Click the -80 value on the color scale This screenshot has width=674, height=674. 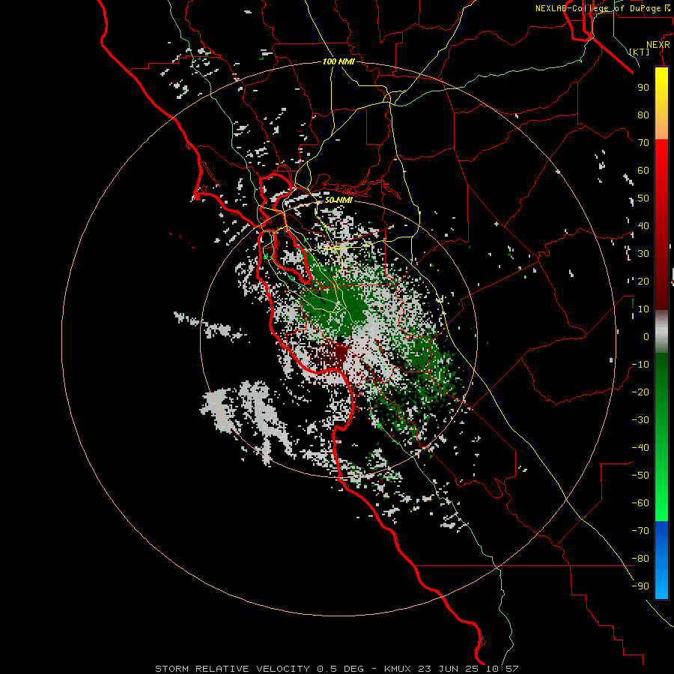[x=640, y=559]
